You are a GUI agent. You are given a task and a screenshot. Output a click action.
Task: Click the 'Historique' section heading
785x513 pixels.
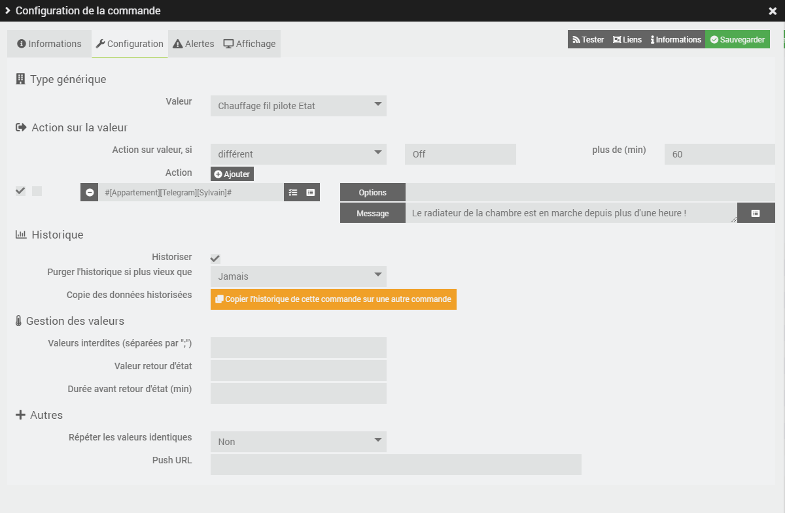(49, 234)
